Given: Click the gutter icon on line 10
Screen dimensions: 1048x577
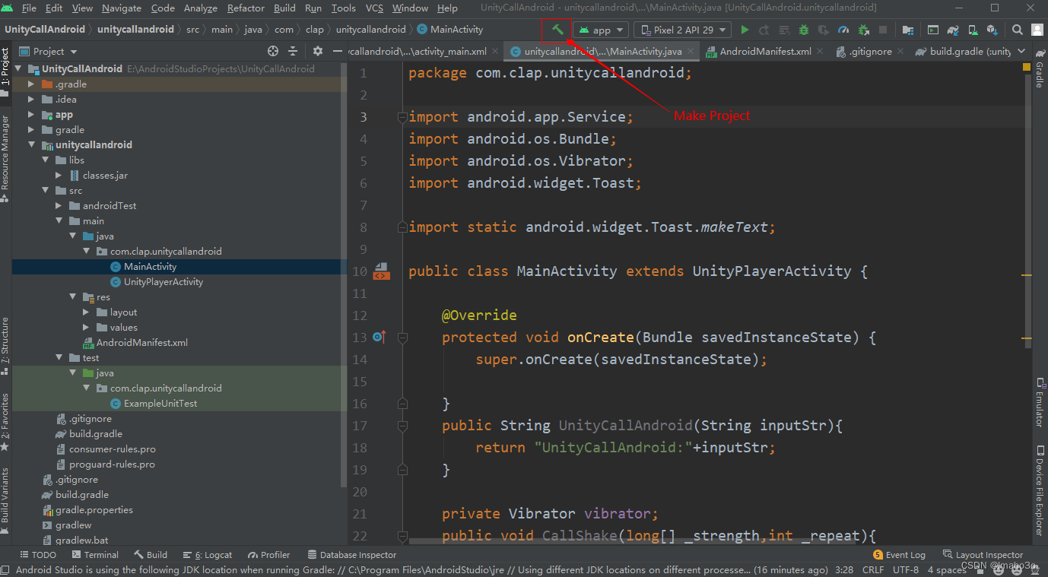Looking at the screenshot, I should click(x=382, y=271).
